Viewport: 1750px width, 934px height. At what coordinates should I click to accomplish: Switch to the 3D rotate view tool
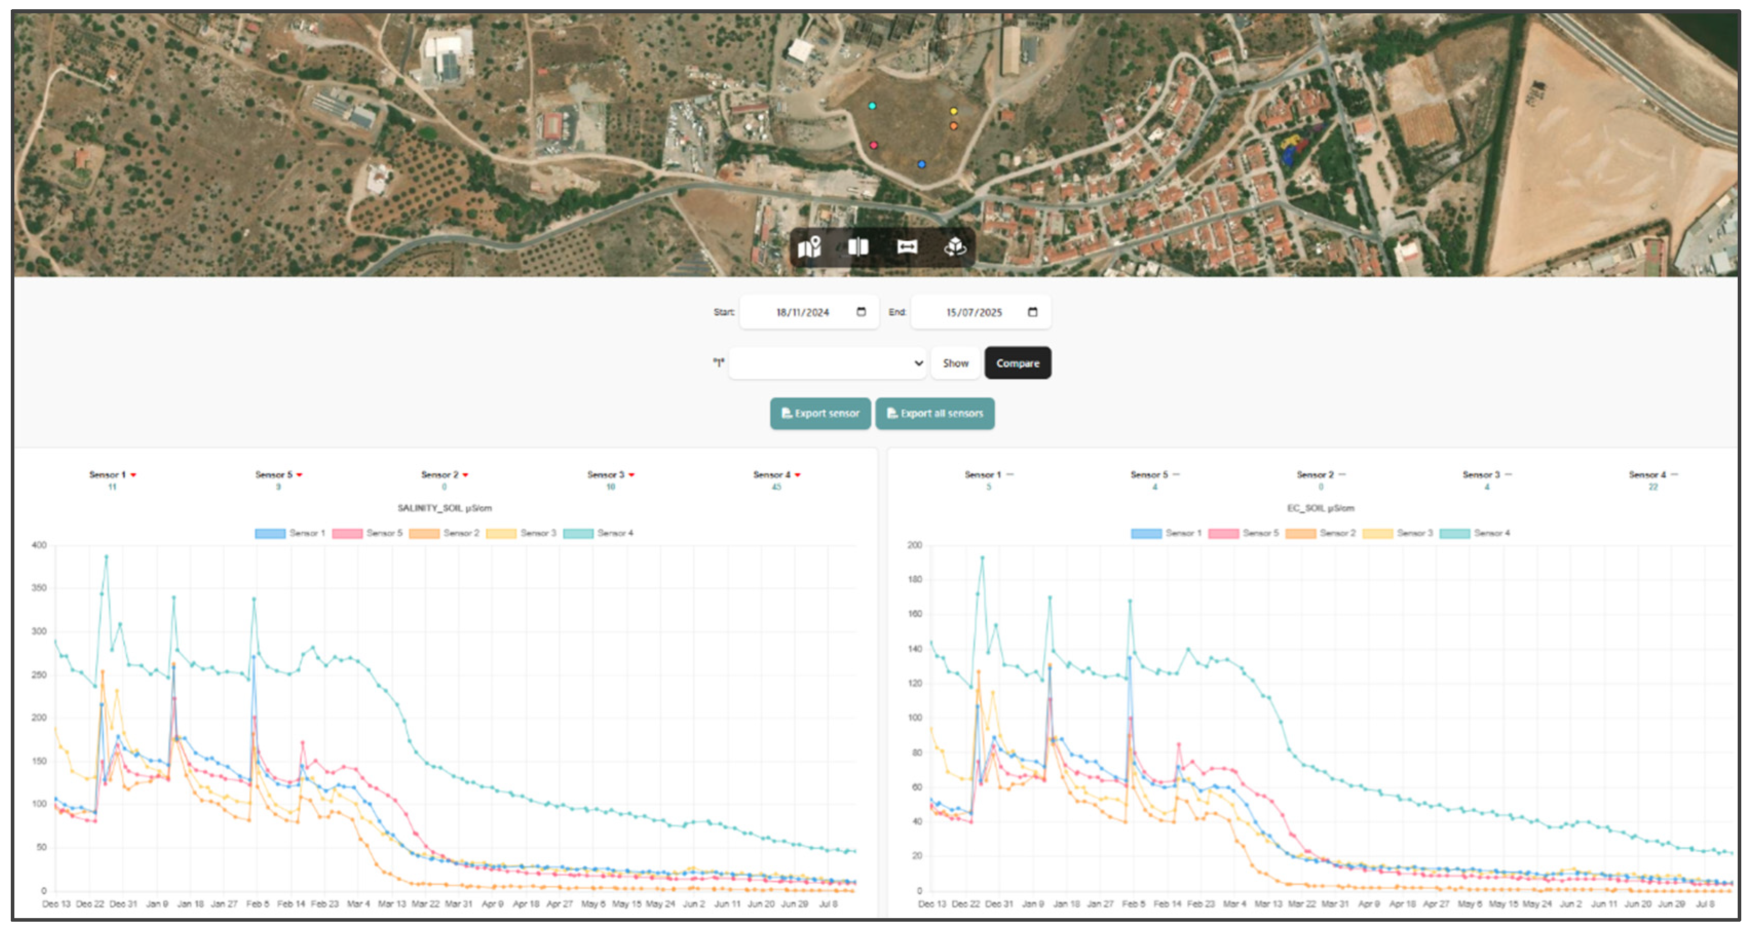(955, 247)
